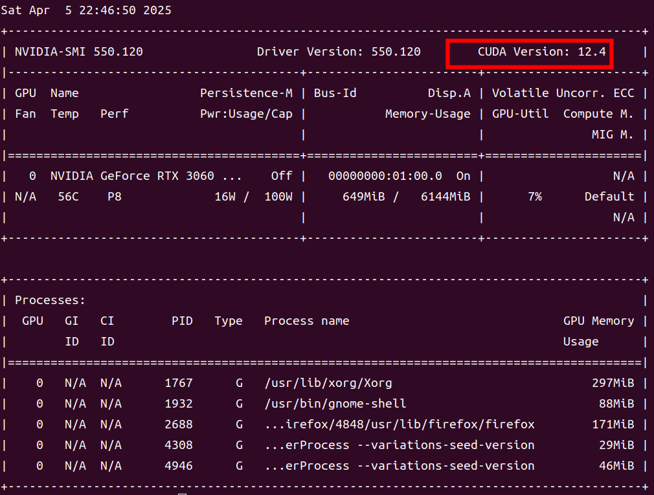Click the highlighted CUDA Version 12.4 text
This screenshot has width=654, height=495.
[x=541, y=52]
